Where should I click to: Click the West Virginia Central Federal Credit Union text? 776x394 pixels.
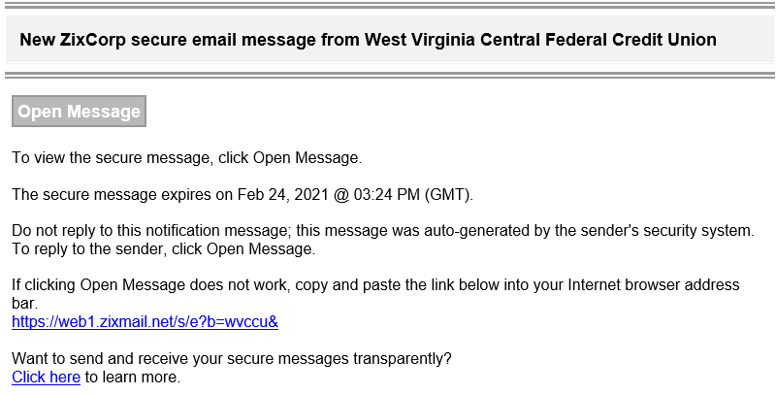point(540,40)
